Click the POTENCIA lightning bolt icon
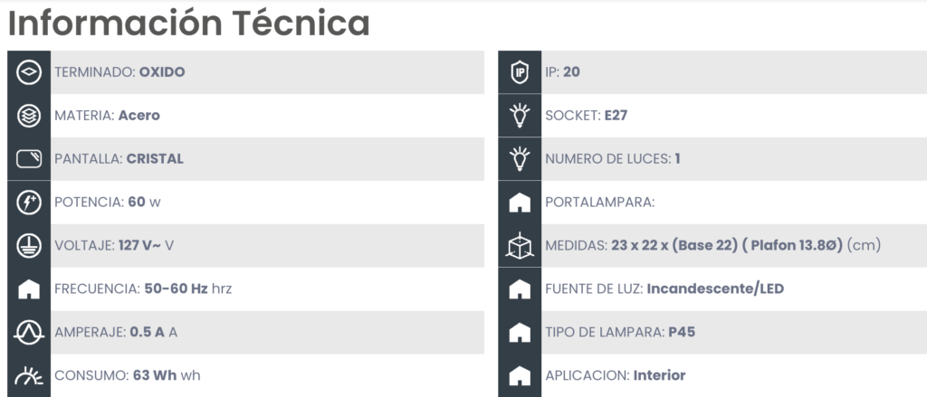Image resolution: width=927 pixels, height=397 pixels. point(29,202)
